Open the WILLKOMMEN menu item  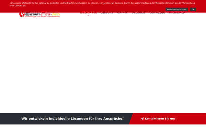[88, 13]
